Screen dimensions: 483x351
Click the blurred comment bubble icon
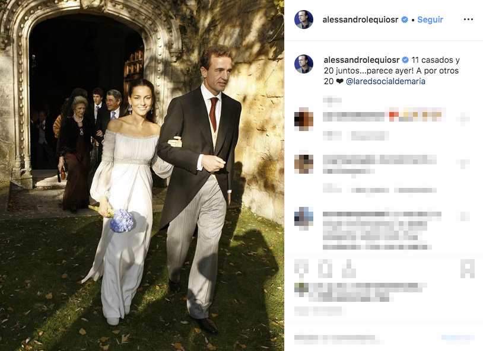pyautogui.click(x=325, y=269)
